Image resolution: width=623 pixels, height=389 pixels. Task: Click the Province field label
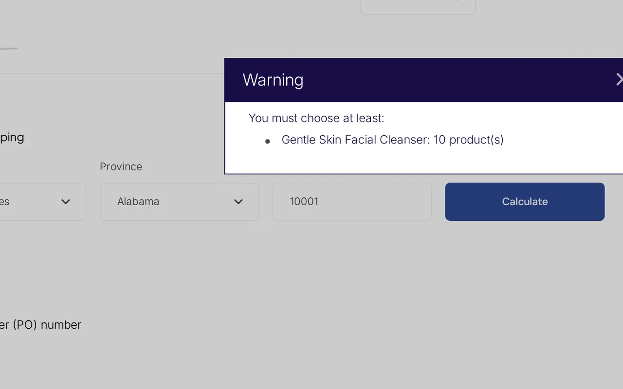(121, 166)
